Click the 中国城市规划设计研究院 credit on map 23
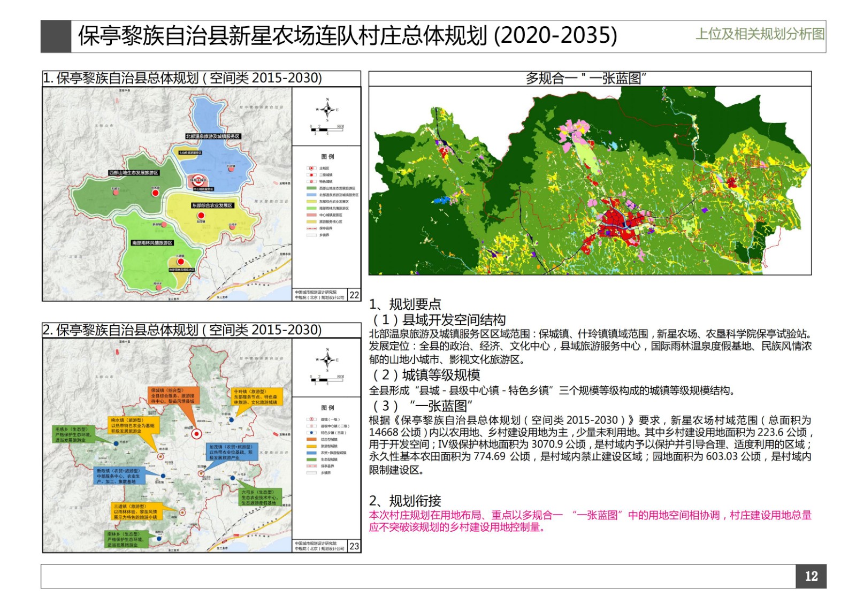856x605 pixels. (316, 543)
